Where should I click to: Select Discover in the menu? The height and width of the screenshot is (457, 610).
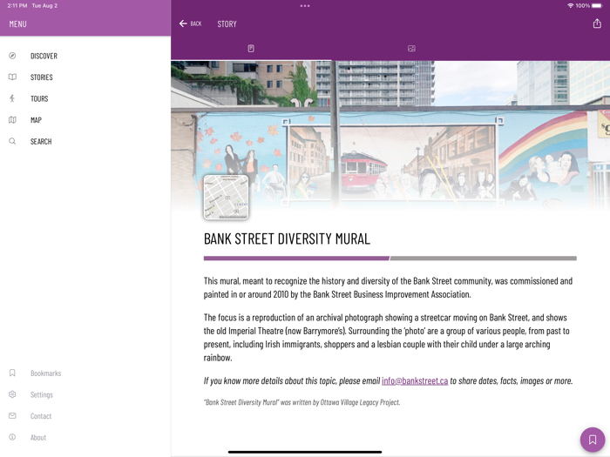tap(44, 56)
